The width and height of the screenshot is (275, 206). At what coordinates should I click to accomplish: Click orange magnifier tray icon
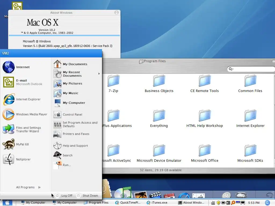[x=233, y=203]
